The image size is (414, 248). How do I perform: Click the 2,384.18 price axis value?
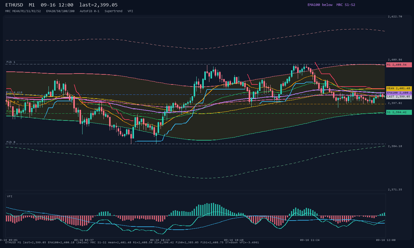[395, 146]
